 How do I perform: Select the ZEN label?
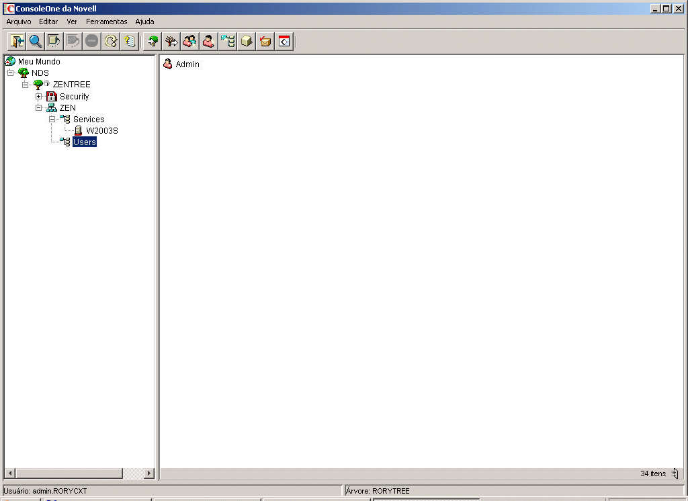coord(68,107)
